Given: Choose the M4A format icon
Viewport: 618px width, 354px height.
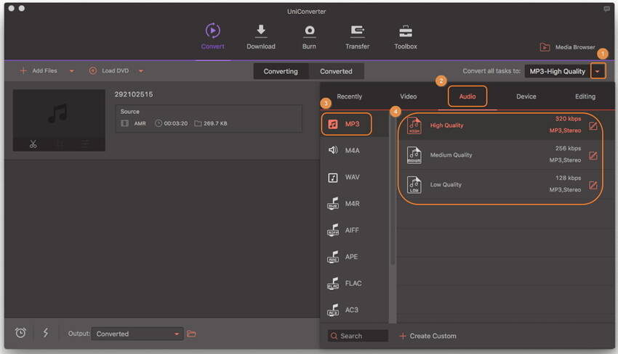Looking at the screenshot, I should click(333, 150).
